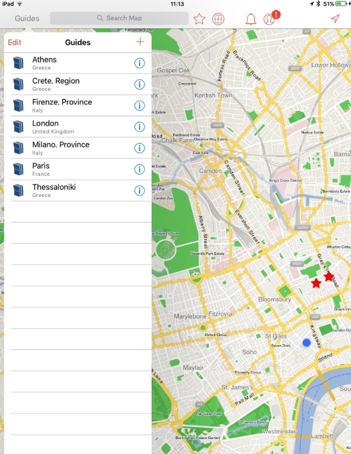This screenshot has width=351, height=454.
Task: Select the Thessaloniki guide name
Action: click(x=54, y=187)
